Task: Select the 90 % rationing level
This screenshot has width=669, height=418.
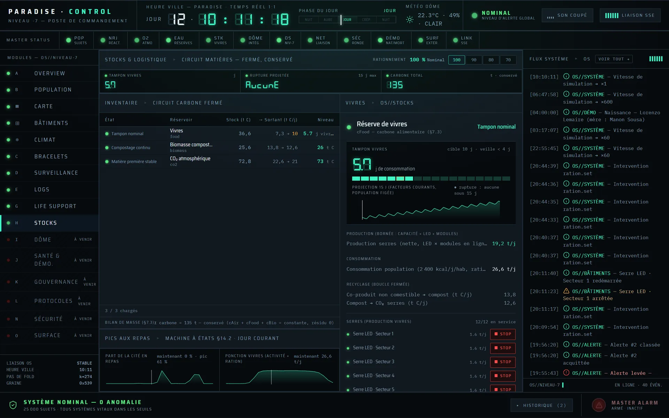Action: tap(474, 60)
